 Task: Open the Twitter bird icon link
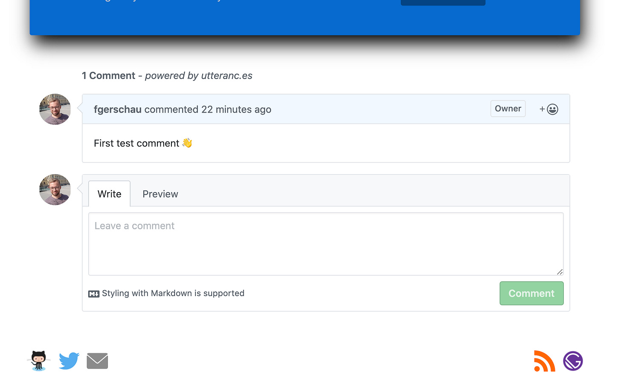(69, 361)
